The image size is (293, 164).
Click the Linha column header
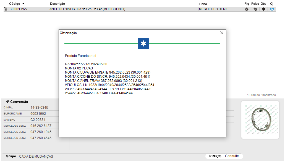[203, 4]
